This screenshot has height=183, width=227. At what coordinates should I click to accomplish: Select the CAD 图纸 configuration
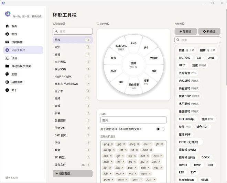pos(73,135)
